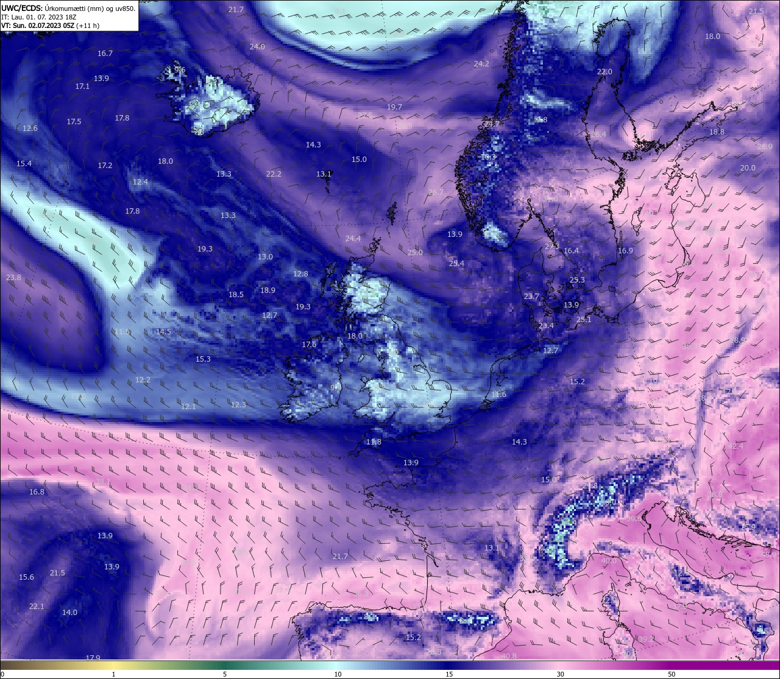Click the map value "11.8"
780x679 pixels.
tap(374, 442)
